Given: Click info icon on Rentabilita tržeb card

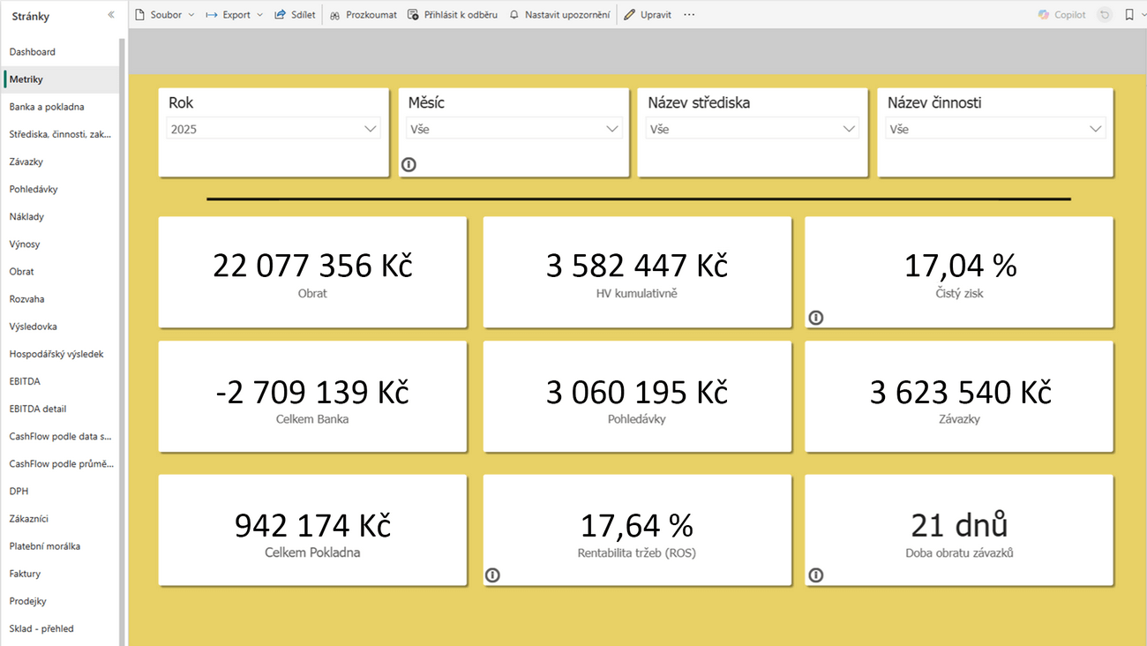Looking at the screenshot, I should [x=493, y=575].
